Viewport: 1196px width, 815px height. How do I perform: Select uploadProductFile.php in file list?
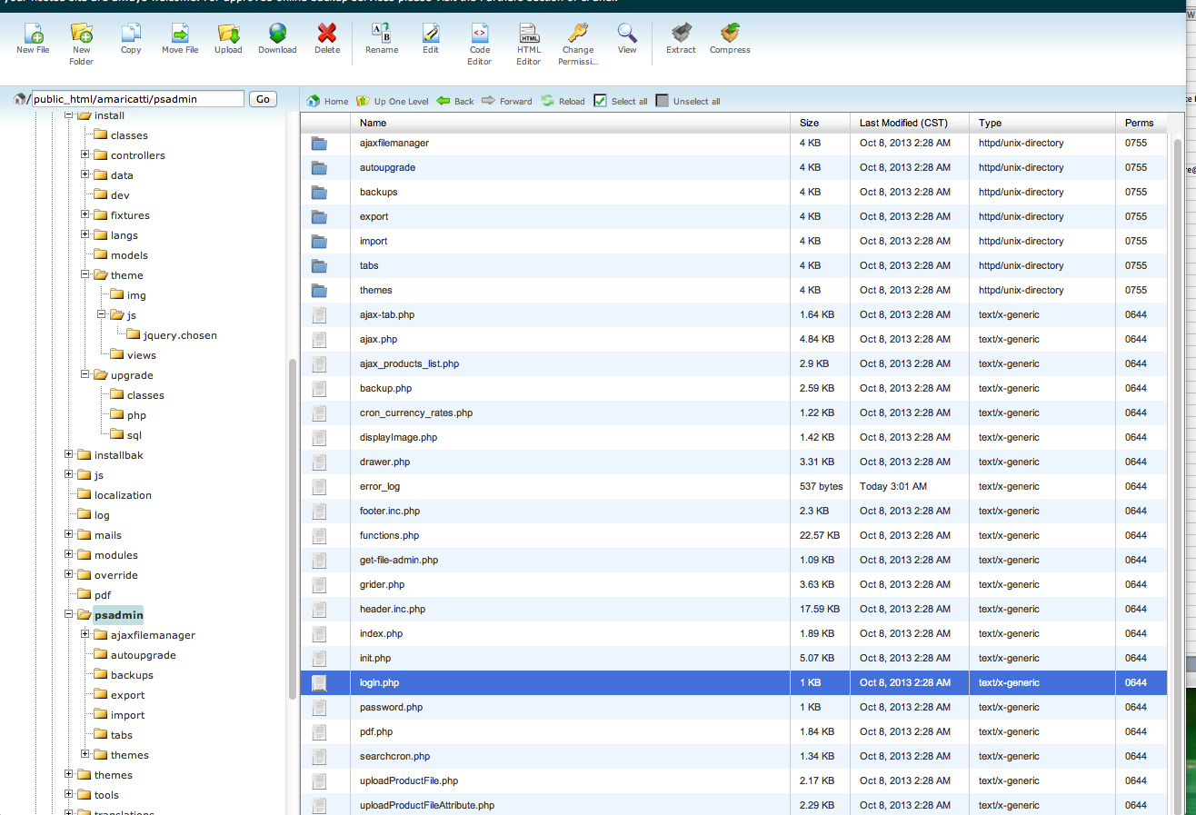(x=733, y=780)
